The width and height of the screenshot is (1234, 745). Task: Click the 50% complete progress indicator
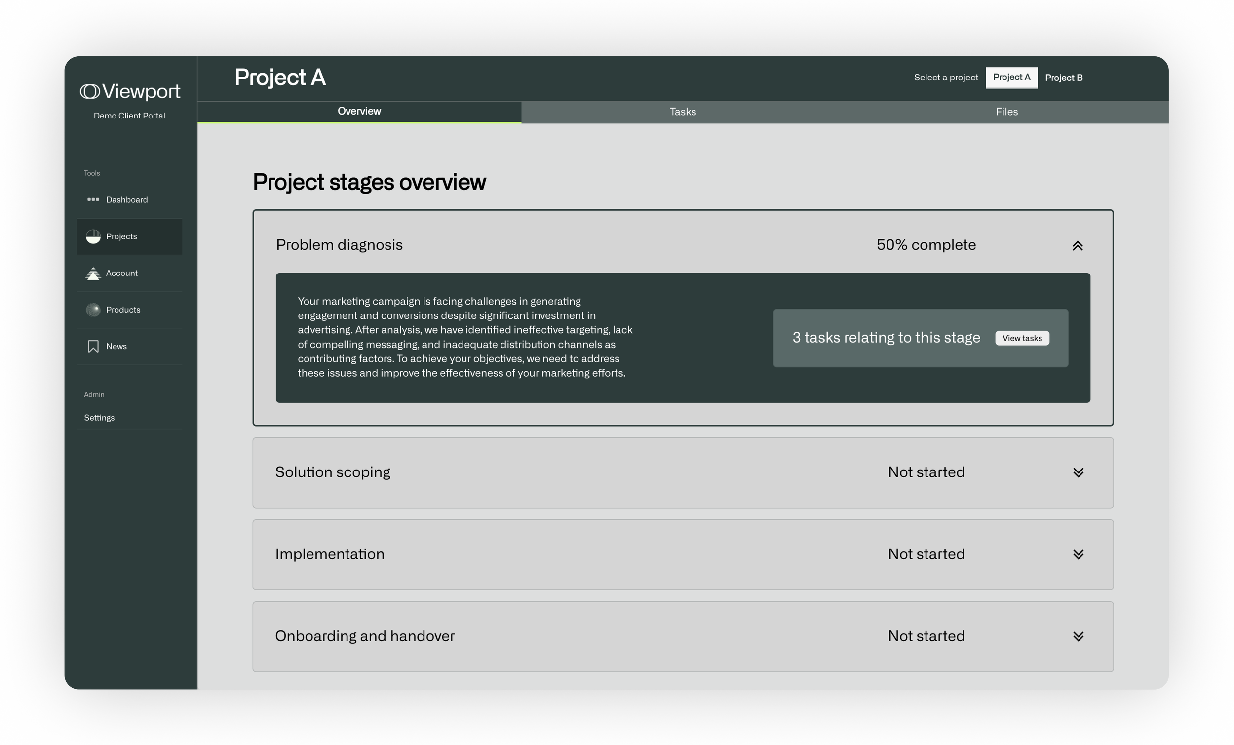pyautogui.click(x=925, y=245)
